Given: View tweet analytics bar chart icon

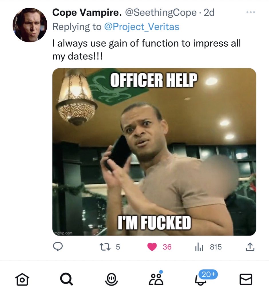Looking at the screenshot, I should (x=199, y=247).
